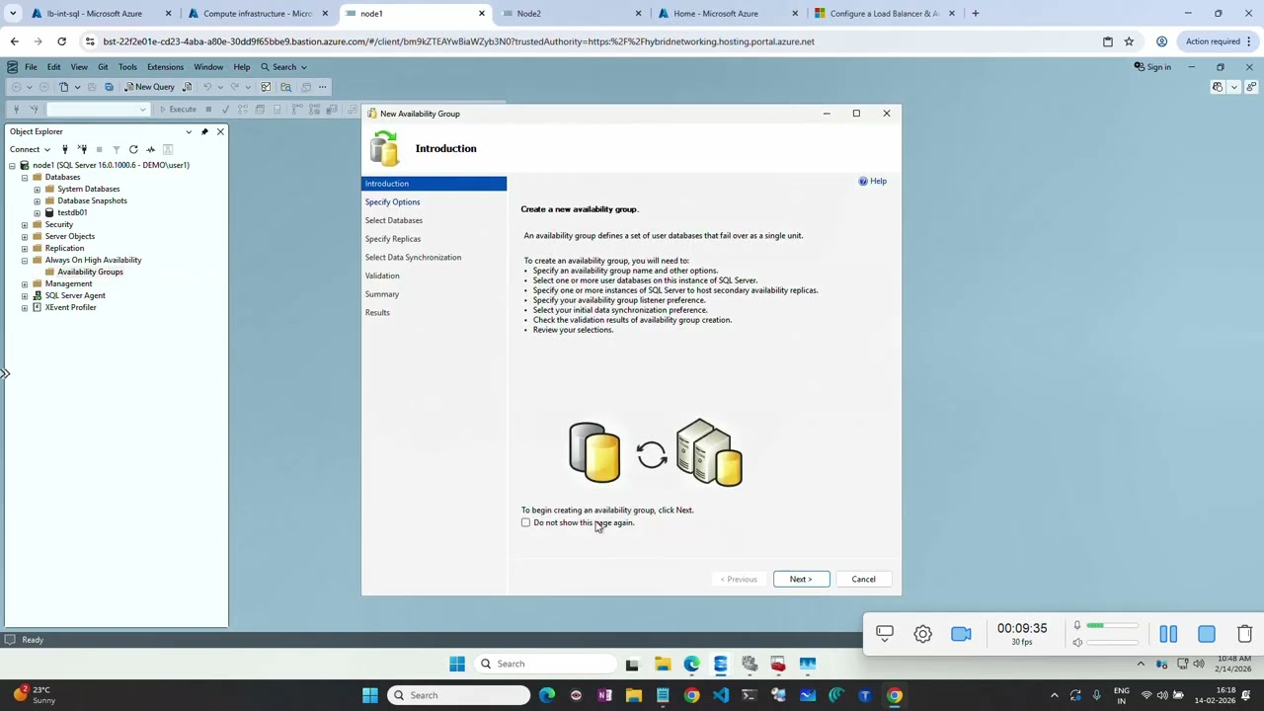1264x711 pixels.
Task: Click Sign in in SSMS title bar
Action: point(1152,67)
